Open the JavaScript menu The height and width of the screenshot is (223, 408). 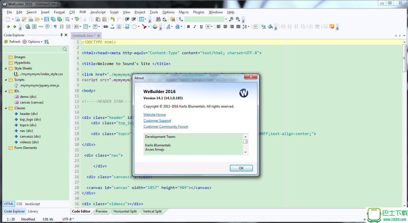tap(98, 12)
